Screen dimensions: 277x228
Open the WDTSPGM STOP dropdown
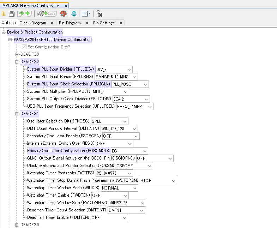[158, 181]
